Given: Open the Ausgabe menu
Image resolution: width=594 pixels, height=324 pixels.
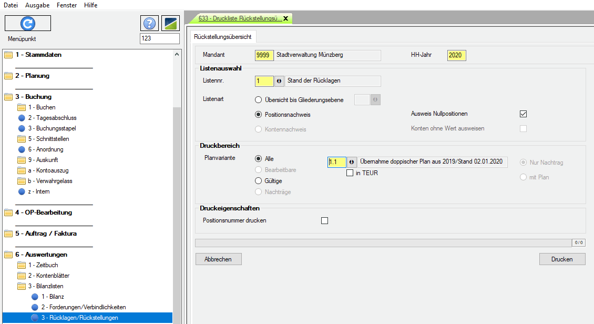Looking at the screenshot, I should pos(37,5).
